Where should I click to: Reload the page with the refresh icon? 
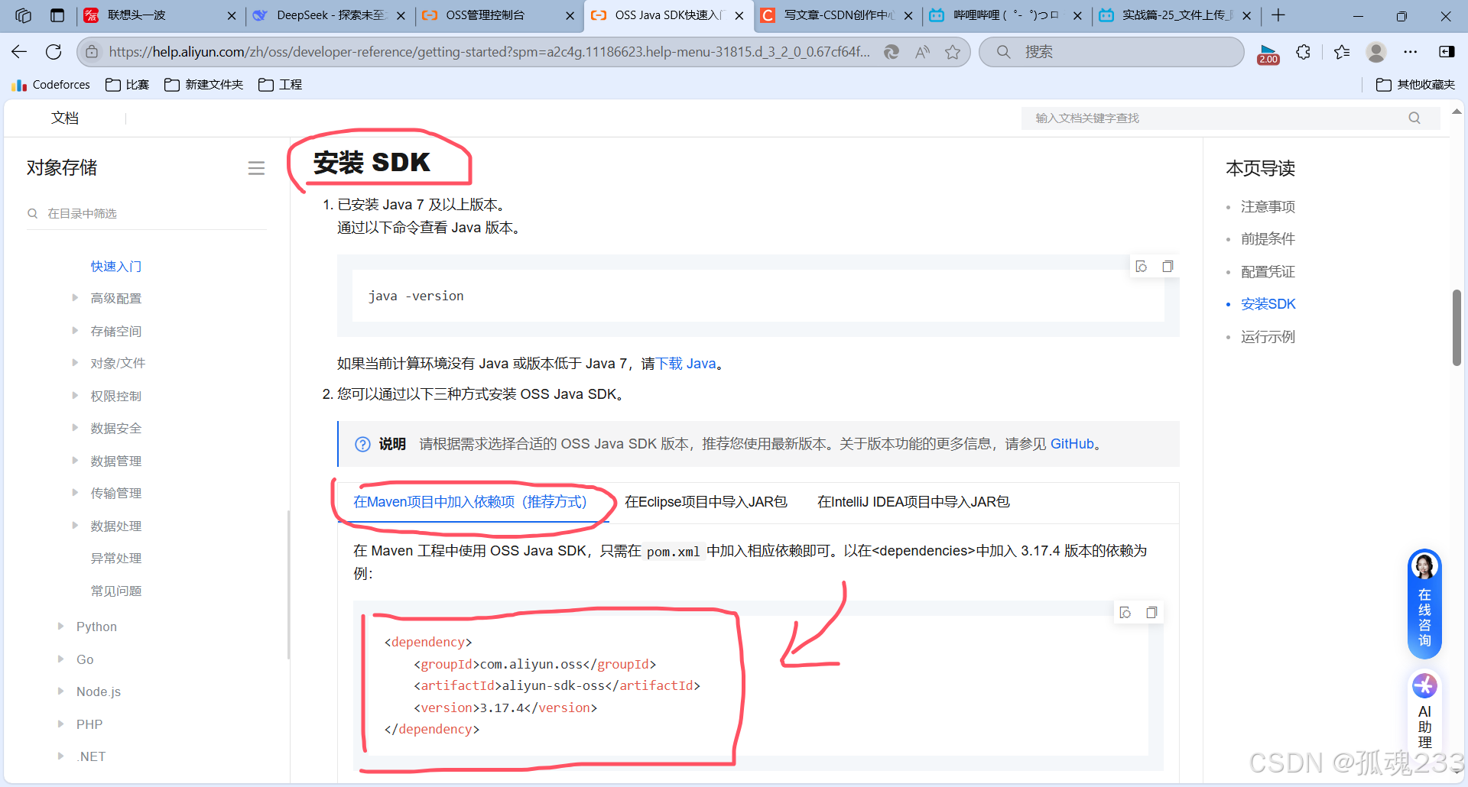coord(54,52)
